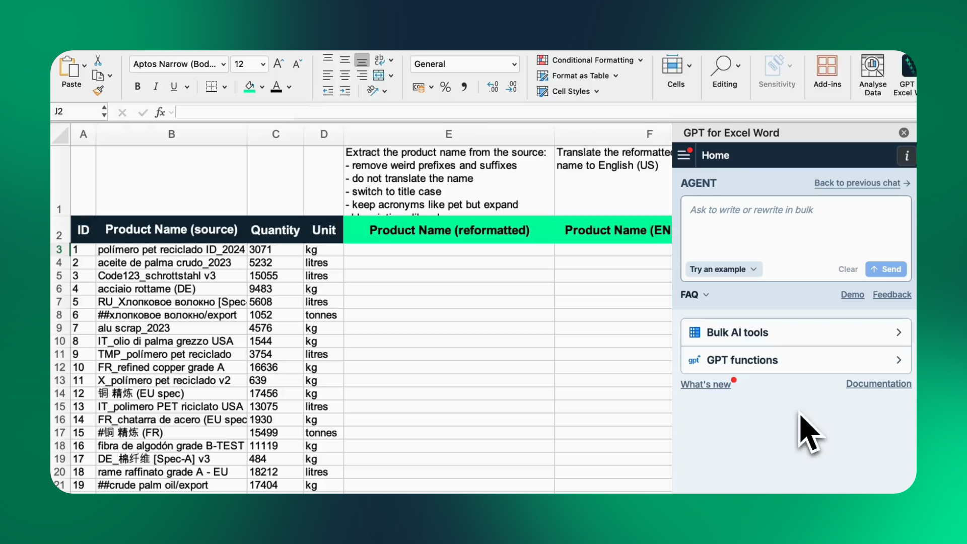
Task: Apply the yellow fill colour swatch
Action: pos(249,87)
